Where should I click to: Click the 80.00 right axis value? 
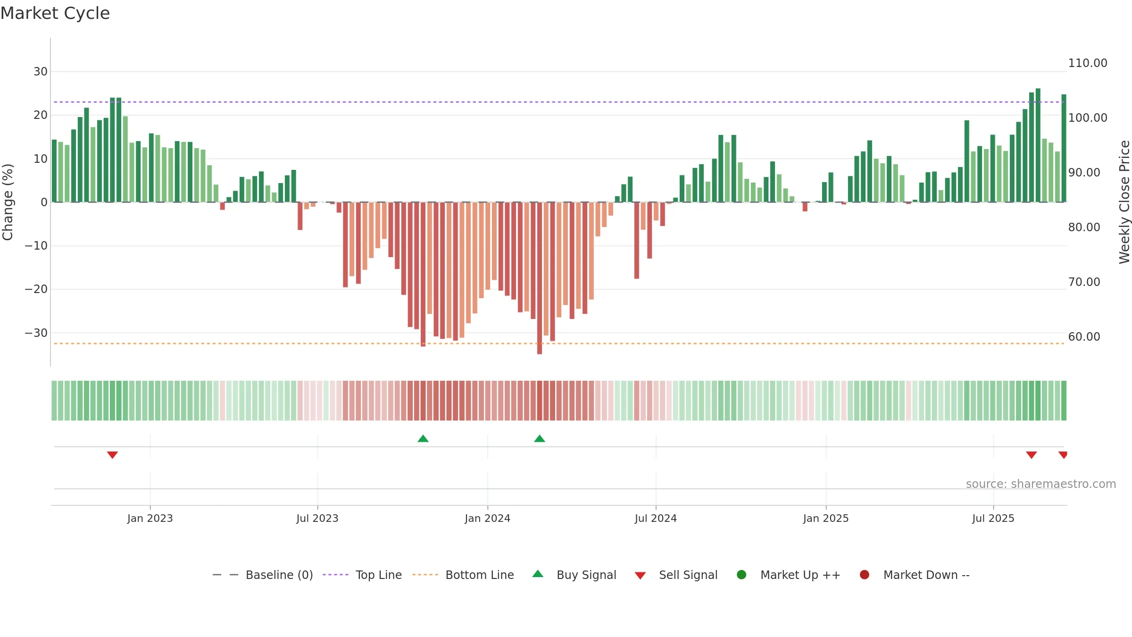[1084, 227]
